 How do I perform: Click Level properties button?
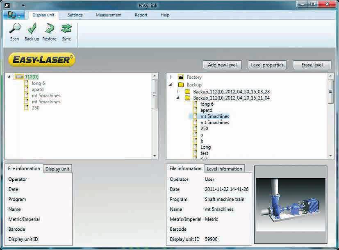tap(267, 65)
